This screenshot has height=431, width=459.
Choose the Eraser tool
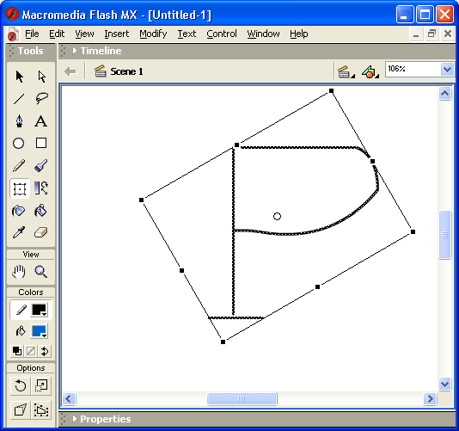tap(41, 233)
